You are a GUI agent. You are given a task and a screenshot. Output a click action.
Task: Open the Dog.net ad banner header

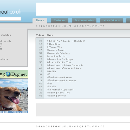tap(14, 74)
